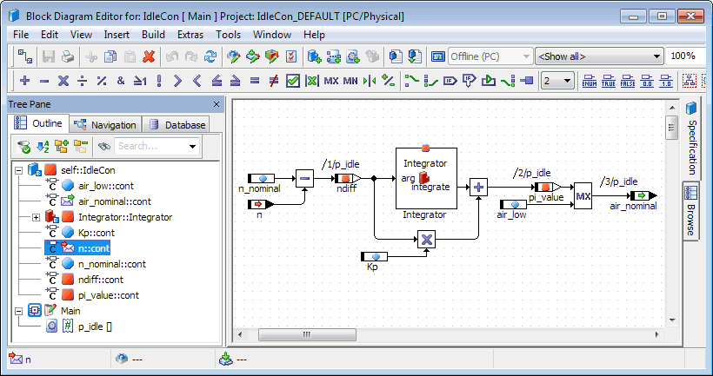Viewport: 713px width, 376px height.
Task: Collapse the self::IdleCon tree node
Action: (18, 170)
